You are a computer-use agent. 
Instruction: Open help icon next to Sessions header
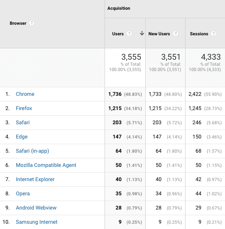pos(214,34)
